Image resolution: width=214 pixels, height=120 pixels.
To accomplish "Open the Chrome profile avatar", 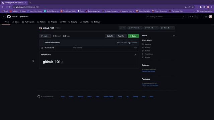I will coord(208,7).
